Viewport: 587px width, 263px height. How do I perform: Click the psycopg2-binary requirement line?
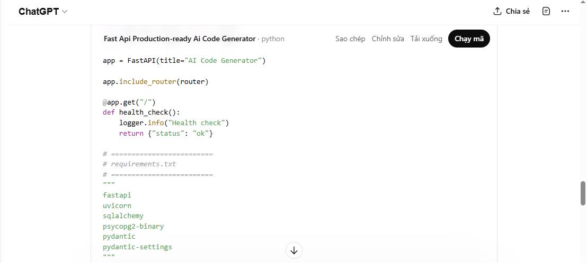tap(133, 226)
